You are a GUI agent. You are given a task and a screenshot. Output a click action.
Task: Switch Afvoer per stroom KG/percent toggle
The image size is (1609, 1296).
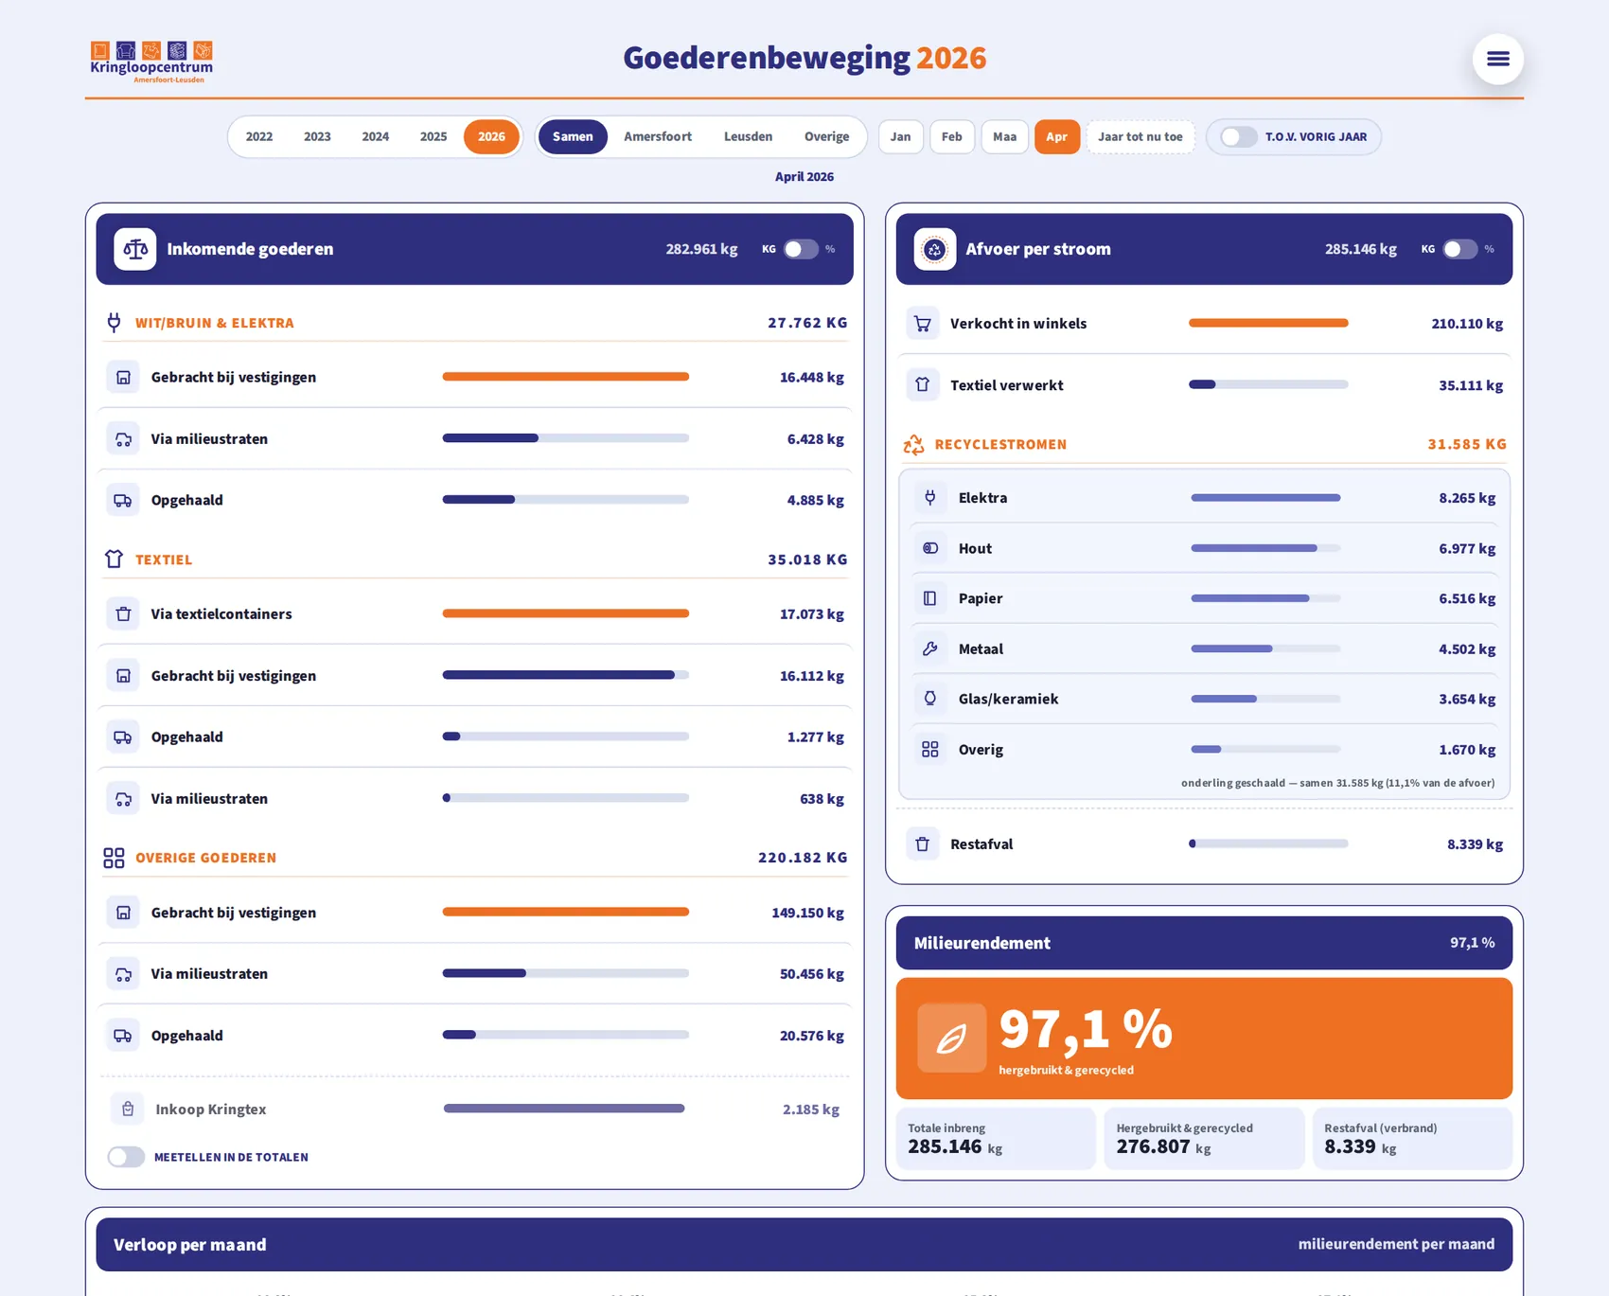[x=1459, y=249]
